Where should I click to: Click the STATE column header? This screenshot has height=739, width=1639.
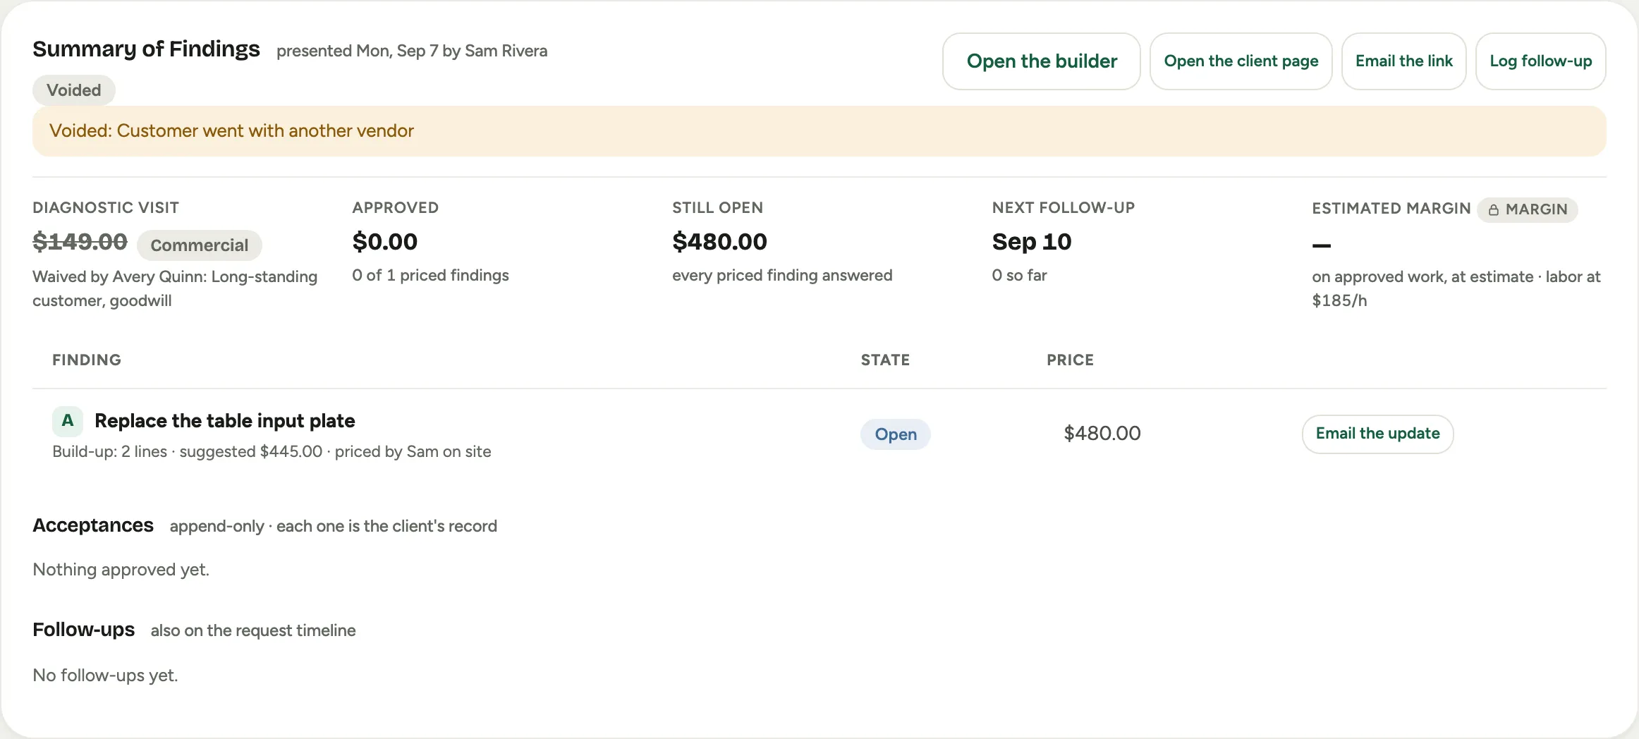pos(885,360)
